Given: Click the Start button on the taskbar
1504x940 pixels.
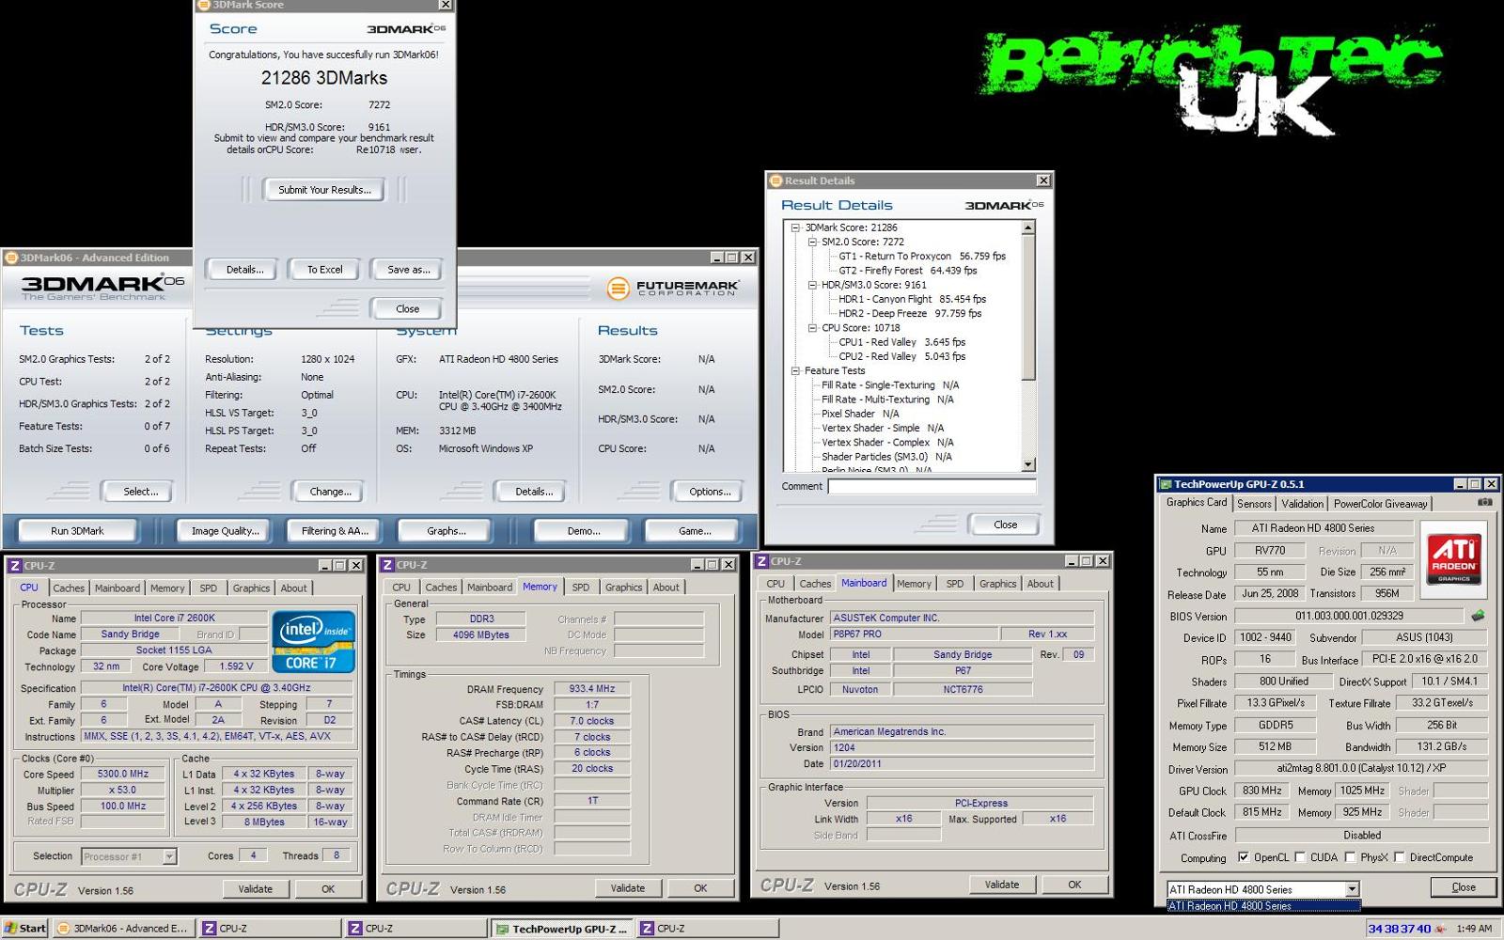Looking at the screenshot, I should click(24, 929).
